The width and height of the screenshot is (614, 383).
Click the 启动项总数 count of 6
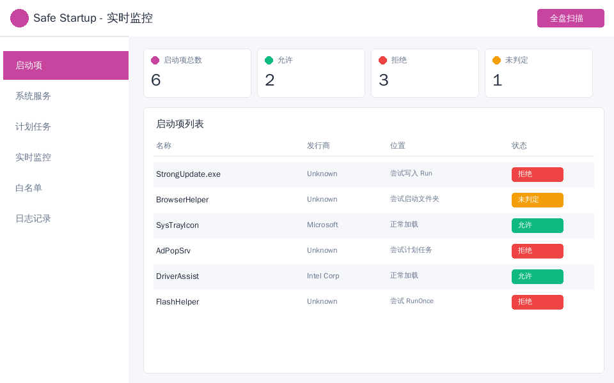point(156,80)
